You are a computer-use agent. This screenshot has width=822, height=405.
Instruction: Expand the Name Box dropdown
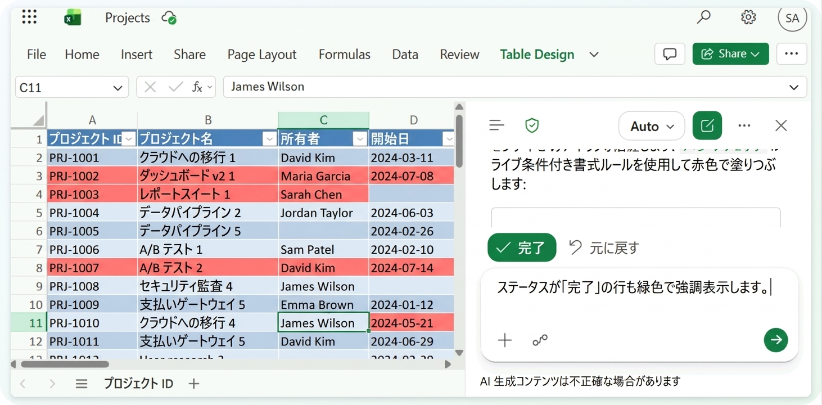tap(118, 88)
